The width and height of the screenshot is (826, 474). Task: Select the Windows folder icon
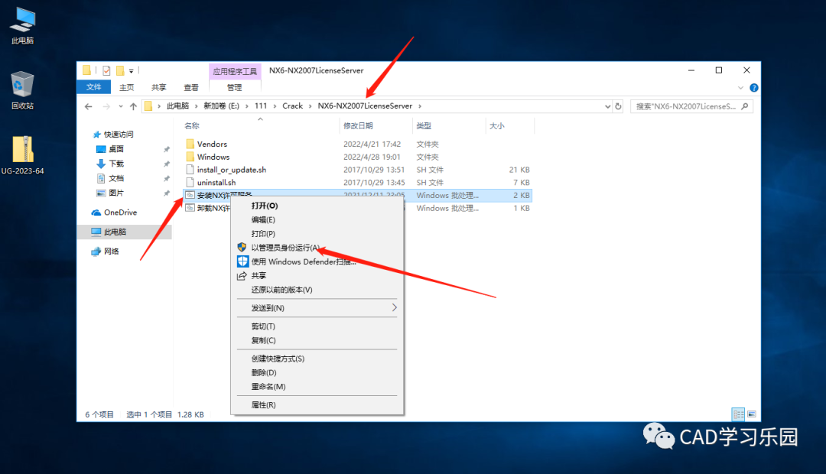pyautogui.click(x=190, y=157)
